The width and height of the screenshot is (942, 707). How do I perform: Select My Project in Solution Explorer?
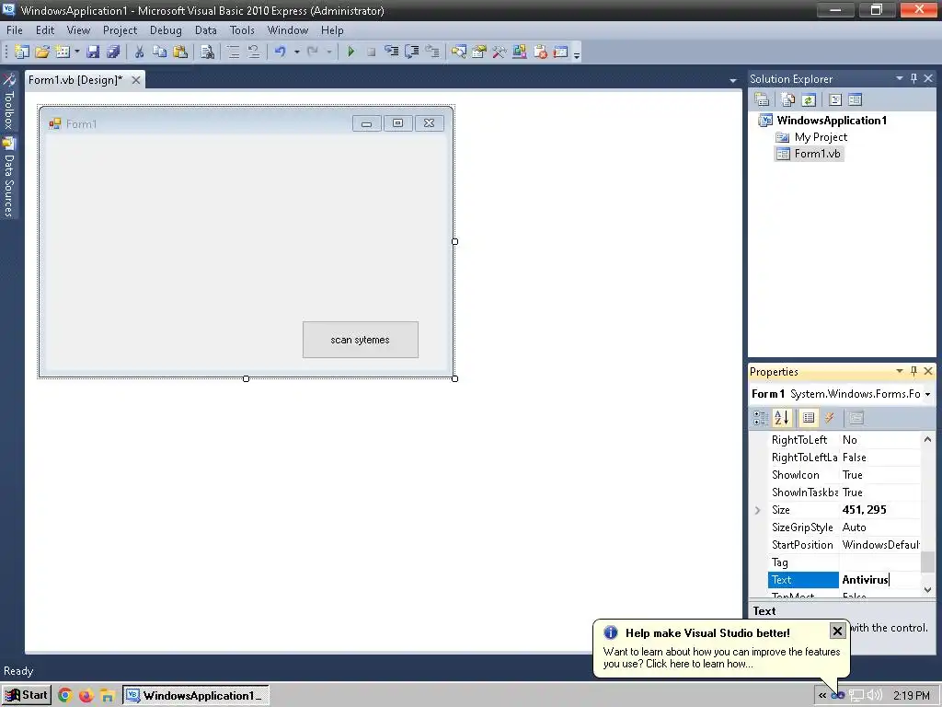tap(821, 137)
